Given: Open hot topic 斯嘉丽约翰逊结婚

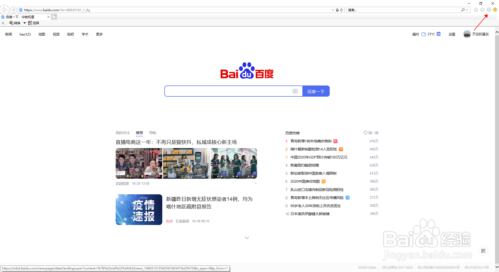Looking at the screenshot, I should pyautogui.click(x=304, y=165).
